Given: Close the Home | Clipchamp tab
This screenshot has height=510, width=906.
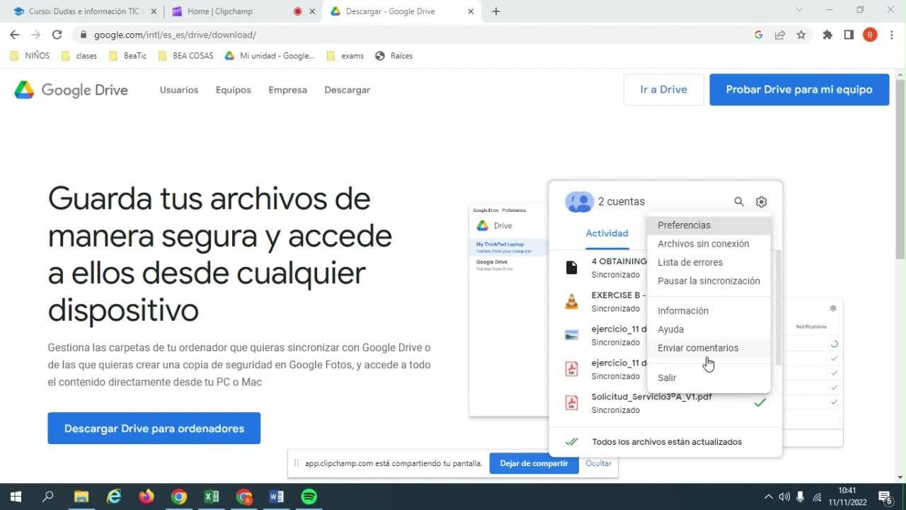Looking at the screenshot, I should click(x=312, y=11).
